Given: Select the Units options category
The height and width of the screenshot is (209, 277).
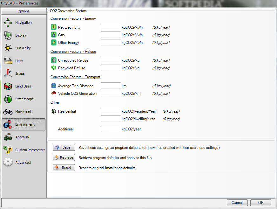Looking at the screenshot, I should click(x=23, y=61).
